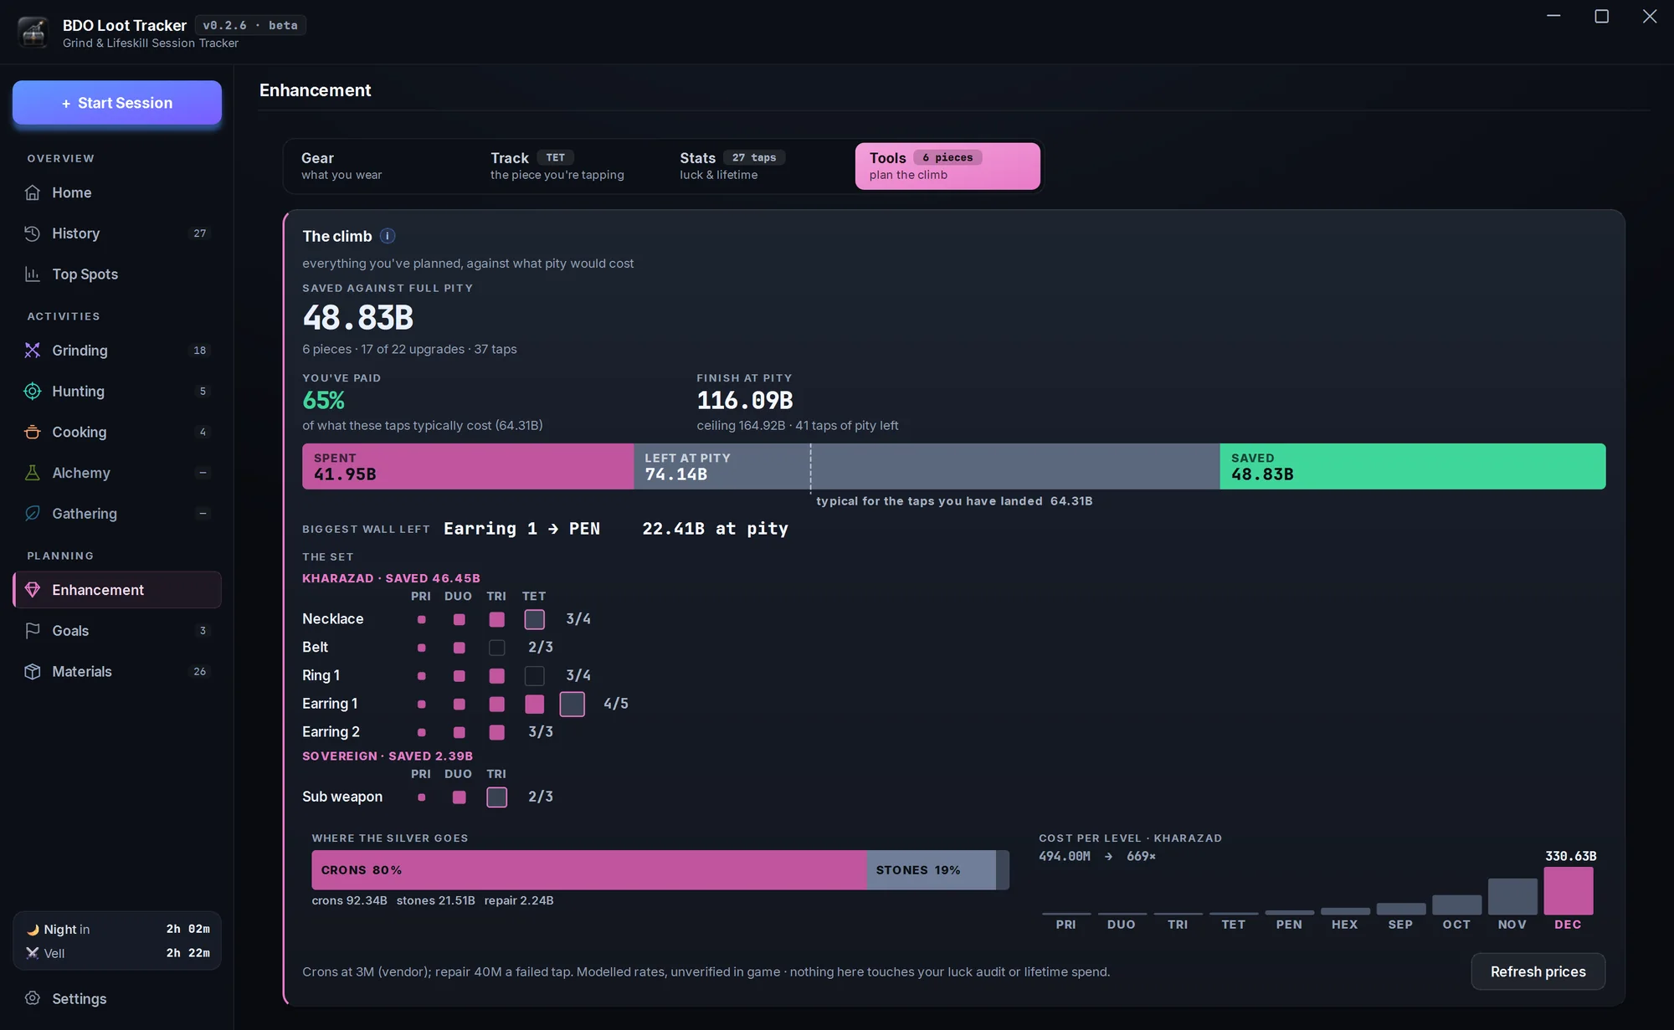Click the Enhancement gem icon
The width and height of the screenshot is (1674, 1030).
pos(33,590)
